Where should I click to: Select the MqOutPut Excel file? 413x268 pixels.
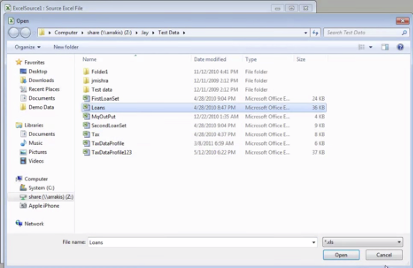click(103, 116)
